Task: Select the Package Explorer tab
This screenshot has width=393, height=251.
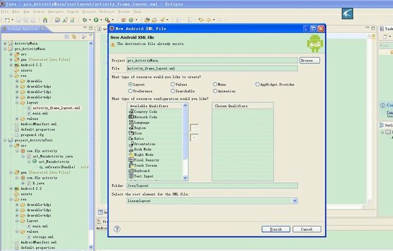Action: point(23,29)
